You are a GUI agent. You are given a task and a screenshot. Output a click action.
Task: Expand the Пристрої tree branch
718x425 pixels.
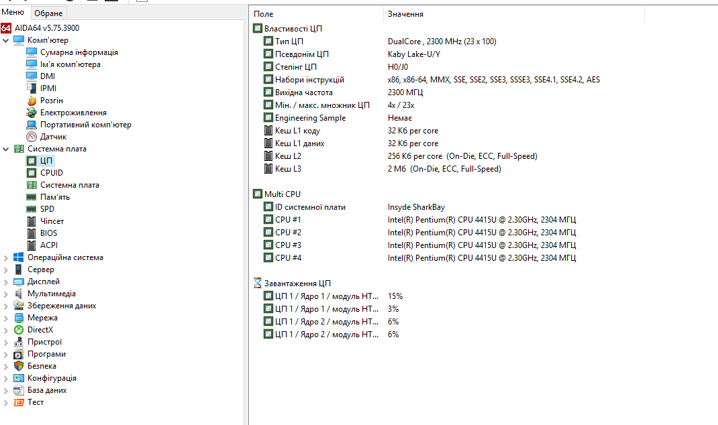[x=5, y=342]
